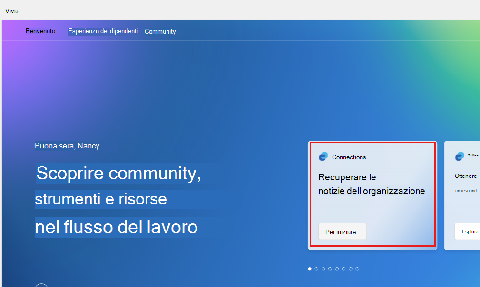The width and height of the screenshot is (480, 287).
Task: Select the second carousel pagination dot
Action: 316,268
